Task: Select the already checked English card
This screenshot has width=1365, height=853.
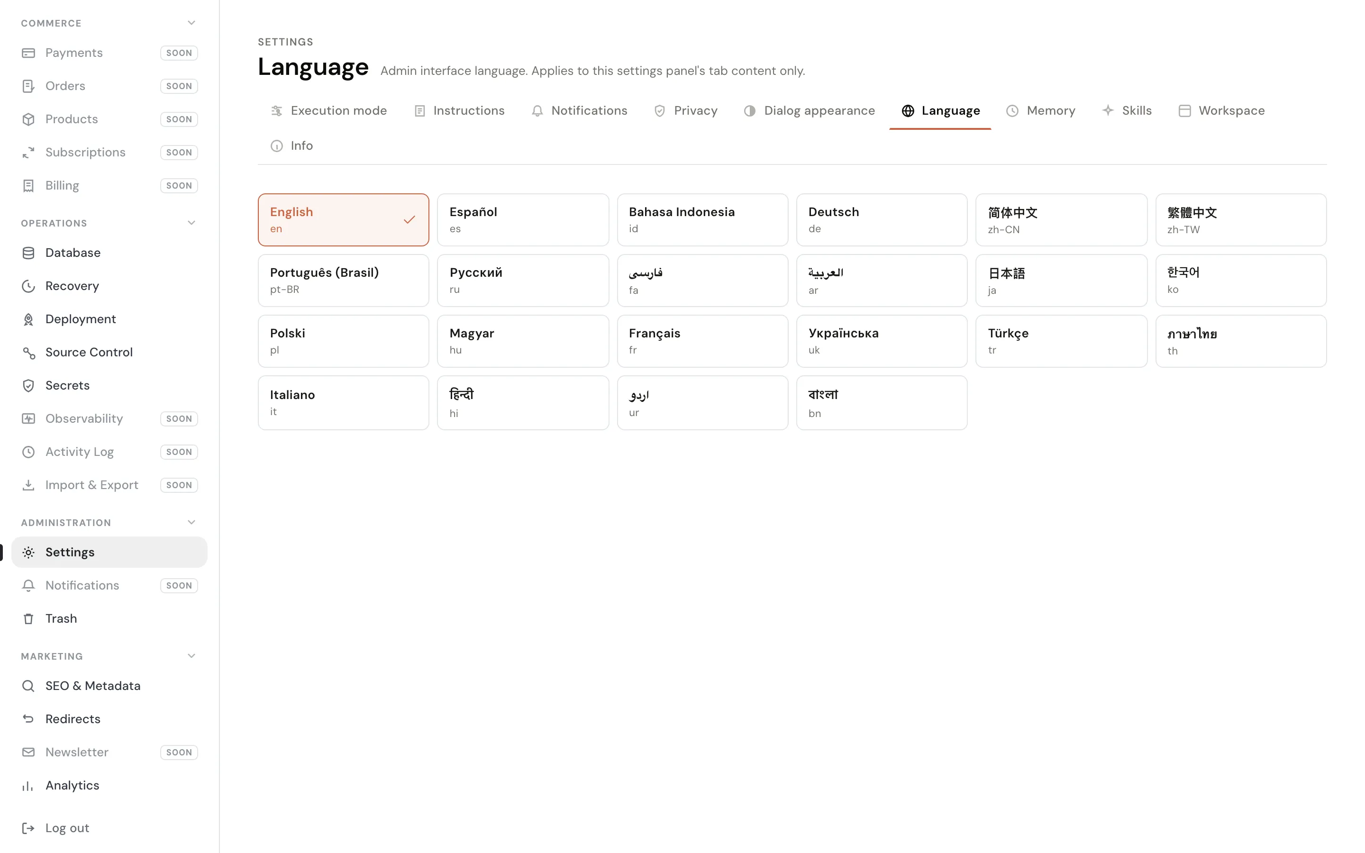Action: pos(344,220)
